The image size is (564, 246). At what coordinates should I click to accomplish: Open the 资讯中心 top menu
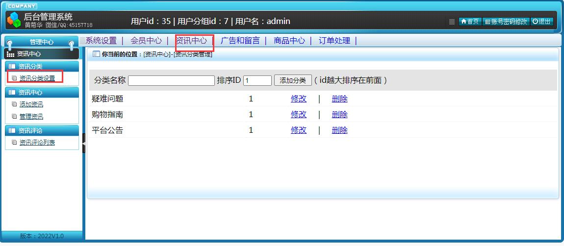coord(191,41)
